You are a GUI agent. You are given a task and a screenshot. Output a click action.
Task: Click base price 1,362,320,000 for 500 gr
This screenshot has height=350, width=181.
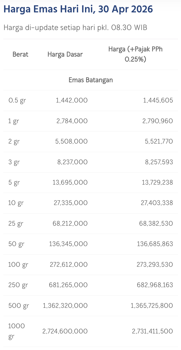(65, 306)
